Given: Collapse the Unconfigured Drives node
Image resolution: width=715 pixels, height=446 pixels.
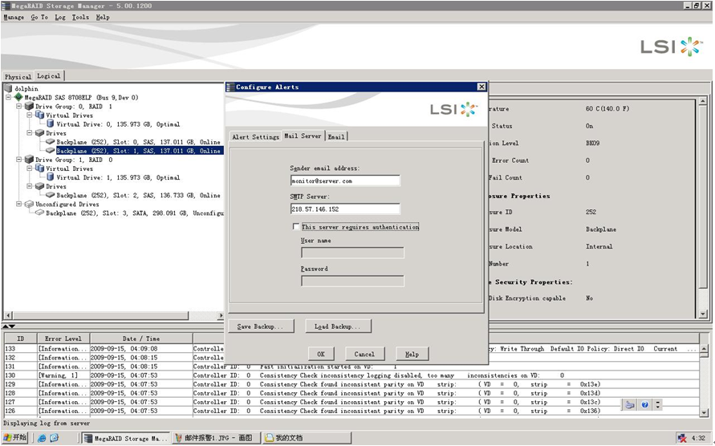Looking at the screenshot, I should (x=18, y=204).
